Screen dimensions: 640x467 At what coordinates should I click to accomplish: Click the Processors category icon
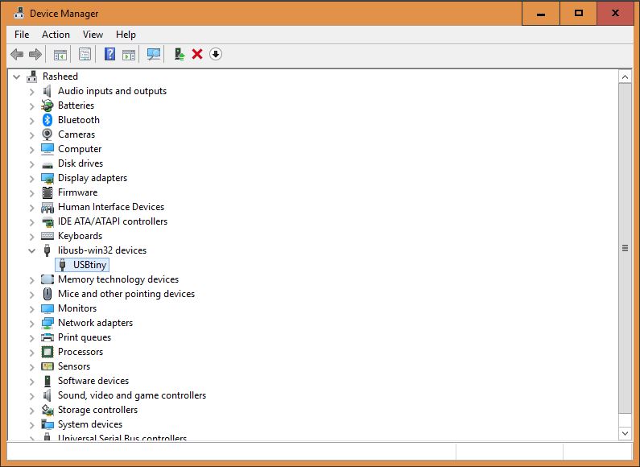47,352
